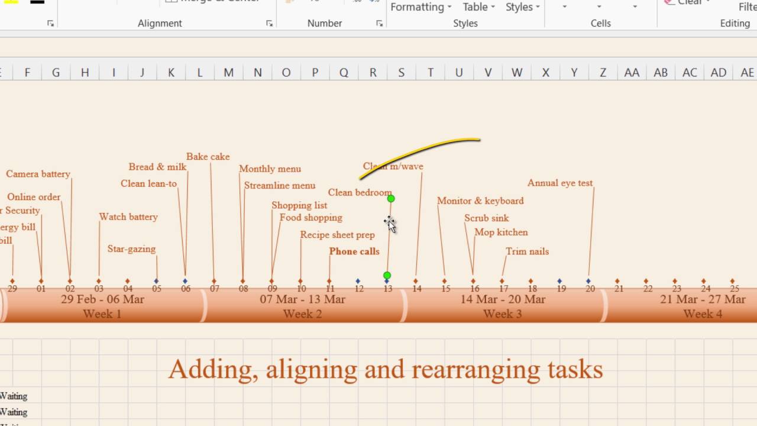Open the Insert dropdown arrow in Cells group
The width and height of the screenshot is (757, 426).
(x=564, y=7)
